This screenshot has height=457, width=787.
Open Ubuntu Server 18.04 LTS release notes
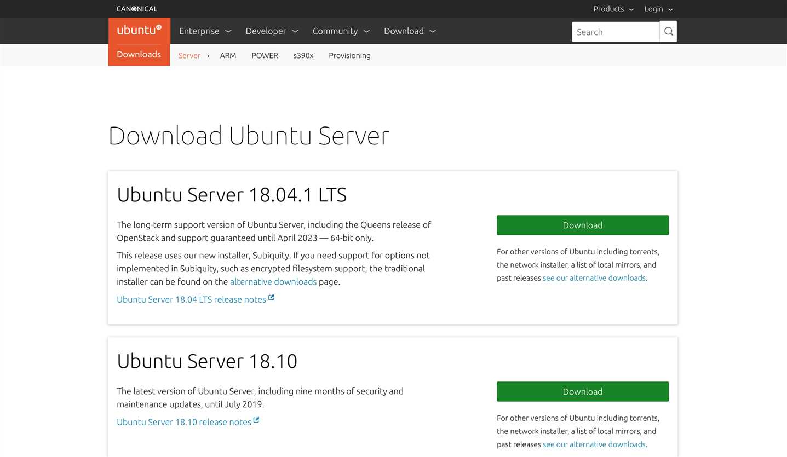click(x=191, y=299)
